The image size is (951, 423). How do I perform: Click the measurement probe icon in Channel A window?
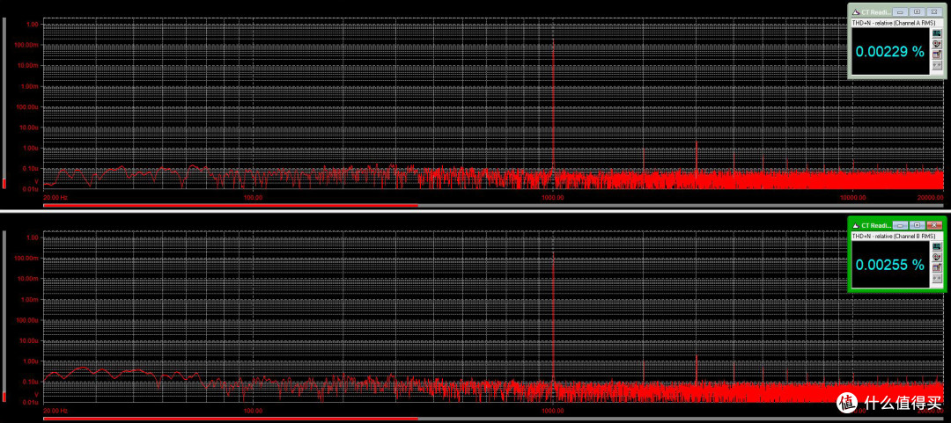coord(937,43)
